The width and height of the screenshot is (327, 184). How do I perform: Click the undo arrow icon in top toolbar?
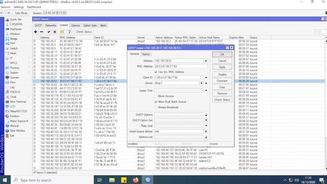pyautogui.click(x=2, y=13)
